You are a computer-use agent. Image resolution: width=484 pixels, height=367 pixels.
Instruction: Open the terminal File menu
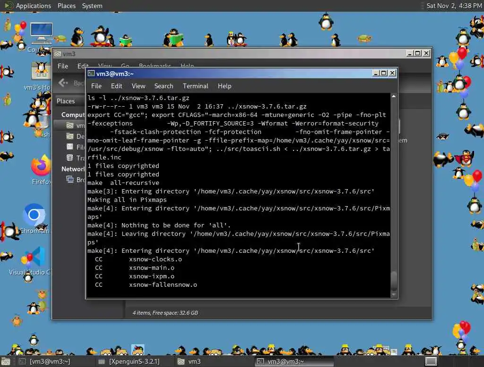click(x=96, y=86)
